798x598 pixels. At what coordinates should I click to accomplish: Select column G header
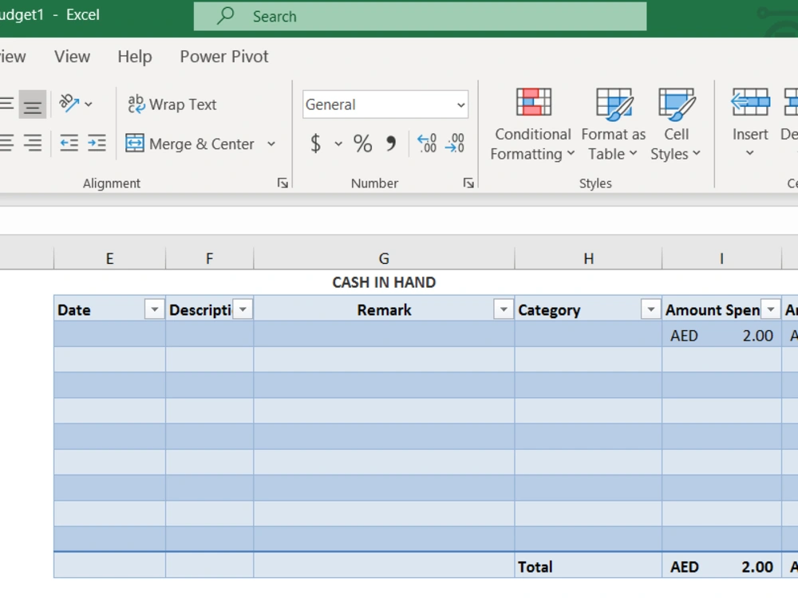(384, 258)
